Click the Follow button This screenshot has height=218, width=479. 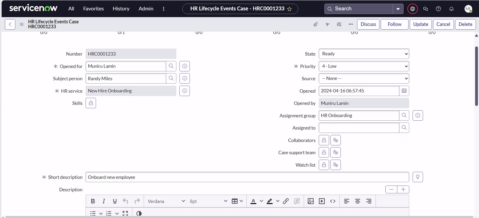coord(394,24)
